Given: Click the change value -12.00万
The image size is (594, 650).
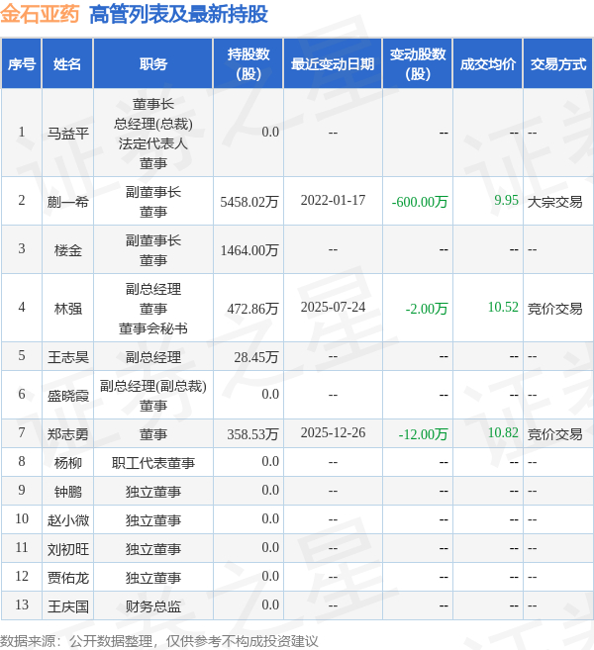Looking at the screenshot, I should point(423,434).
